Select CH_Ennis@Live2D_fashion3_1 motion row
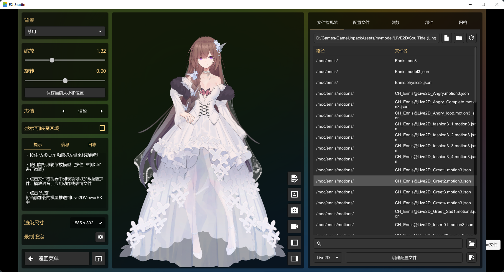Viewport: 504px width, 272px height. pos(394,126)
